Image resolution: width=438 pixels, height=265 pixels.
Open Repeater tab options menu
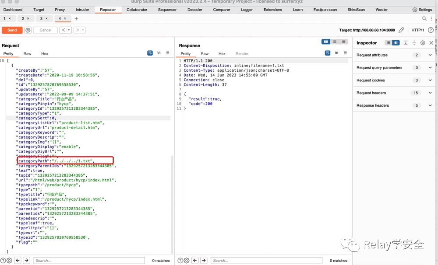click(431, 18)
